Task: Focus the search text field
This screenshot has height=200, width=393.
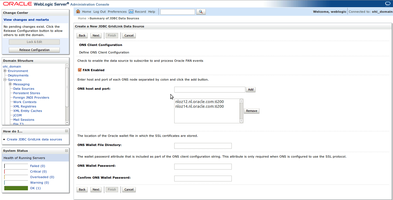Action: (178, 12)
